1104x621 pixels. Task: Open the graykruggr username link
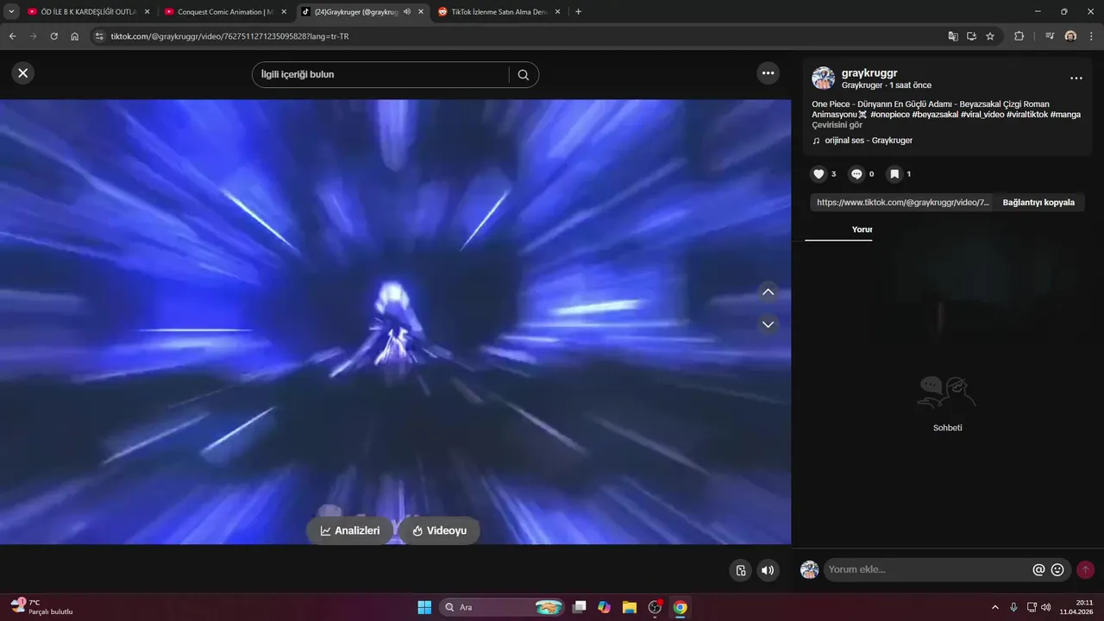869,73
